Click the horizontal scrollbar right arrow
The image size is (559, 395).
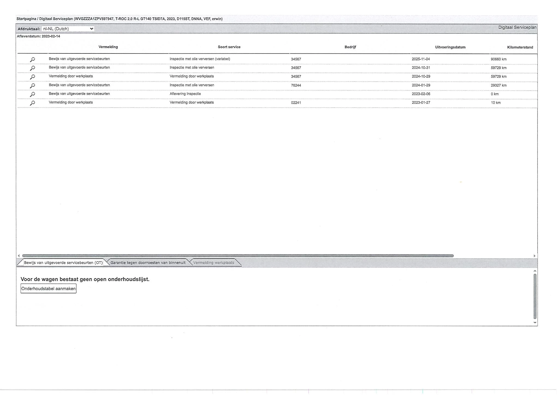534,256
